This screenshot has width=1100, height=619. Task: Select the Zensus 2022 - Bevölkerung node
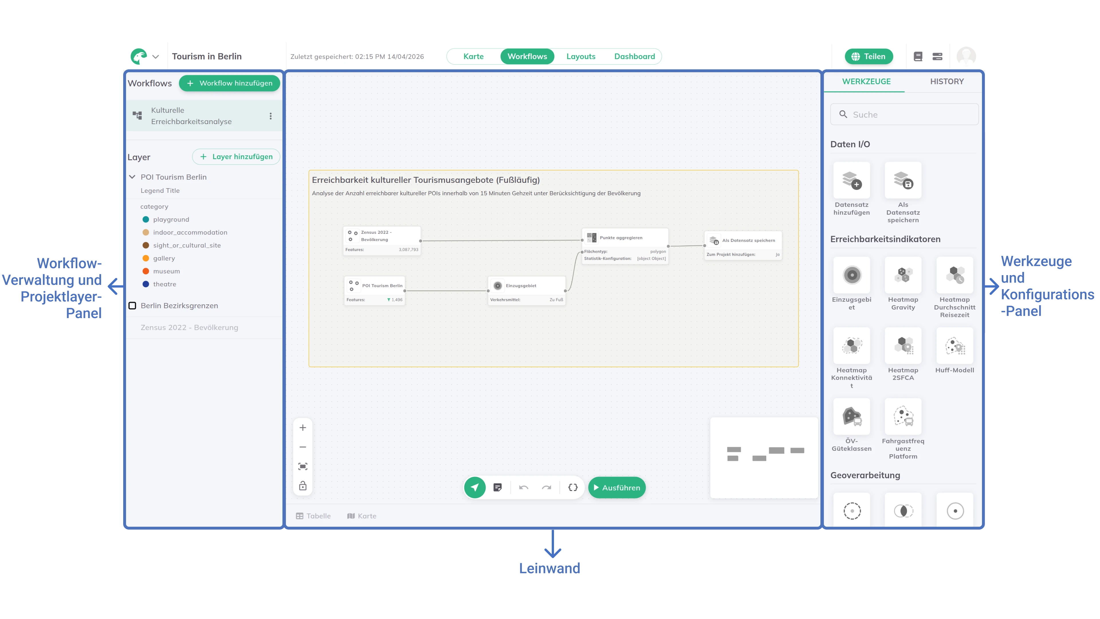tap(382, 241)
